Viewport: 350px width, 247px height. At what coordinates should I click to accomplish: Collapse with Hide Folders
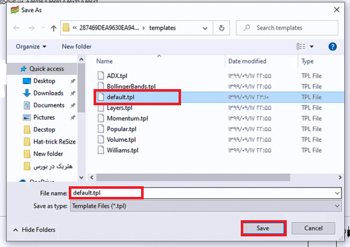(34, 230)
